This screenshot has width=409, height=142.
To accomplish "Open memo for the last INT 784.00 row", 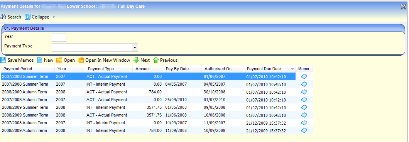I will tap(304, 130).
